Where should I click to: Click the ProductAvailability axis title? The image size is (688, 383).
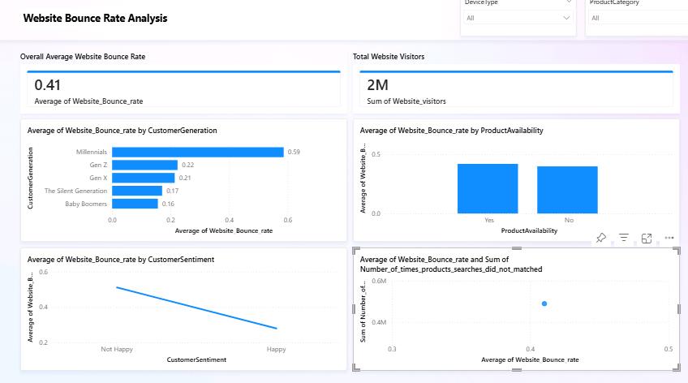click(529, 230)
